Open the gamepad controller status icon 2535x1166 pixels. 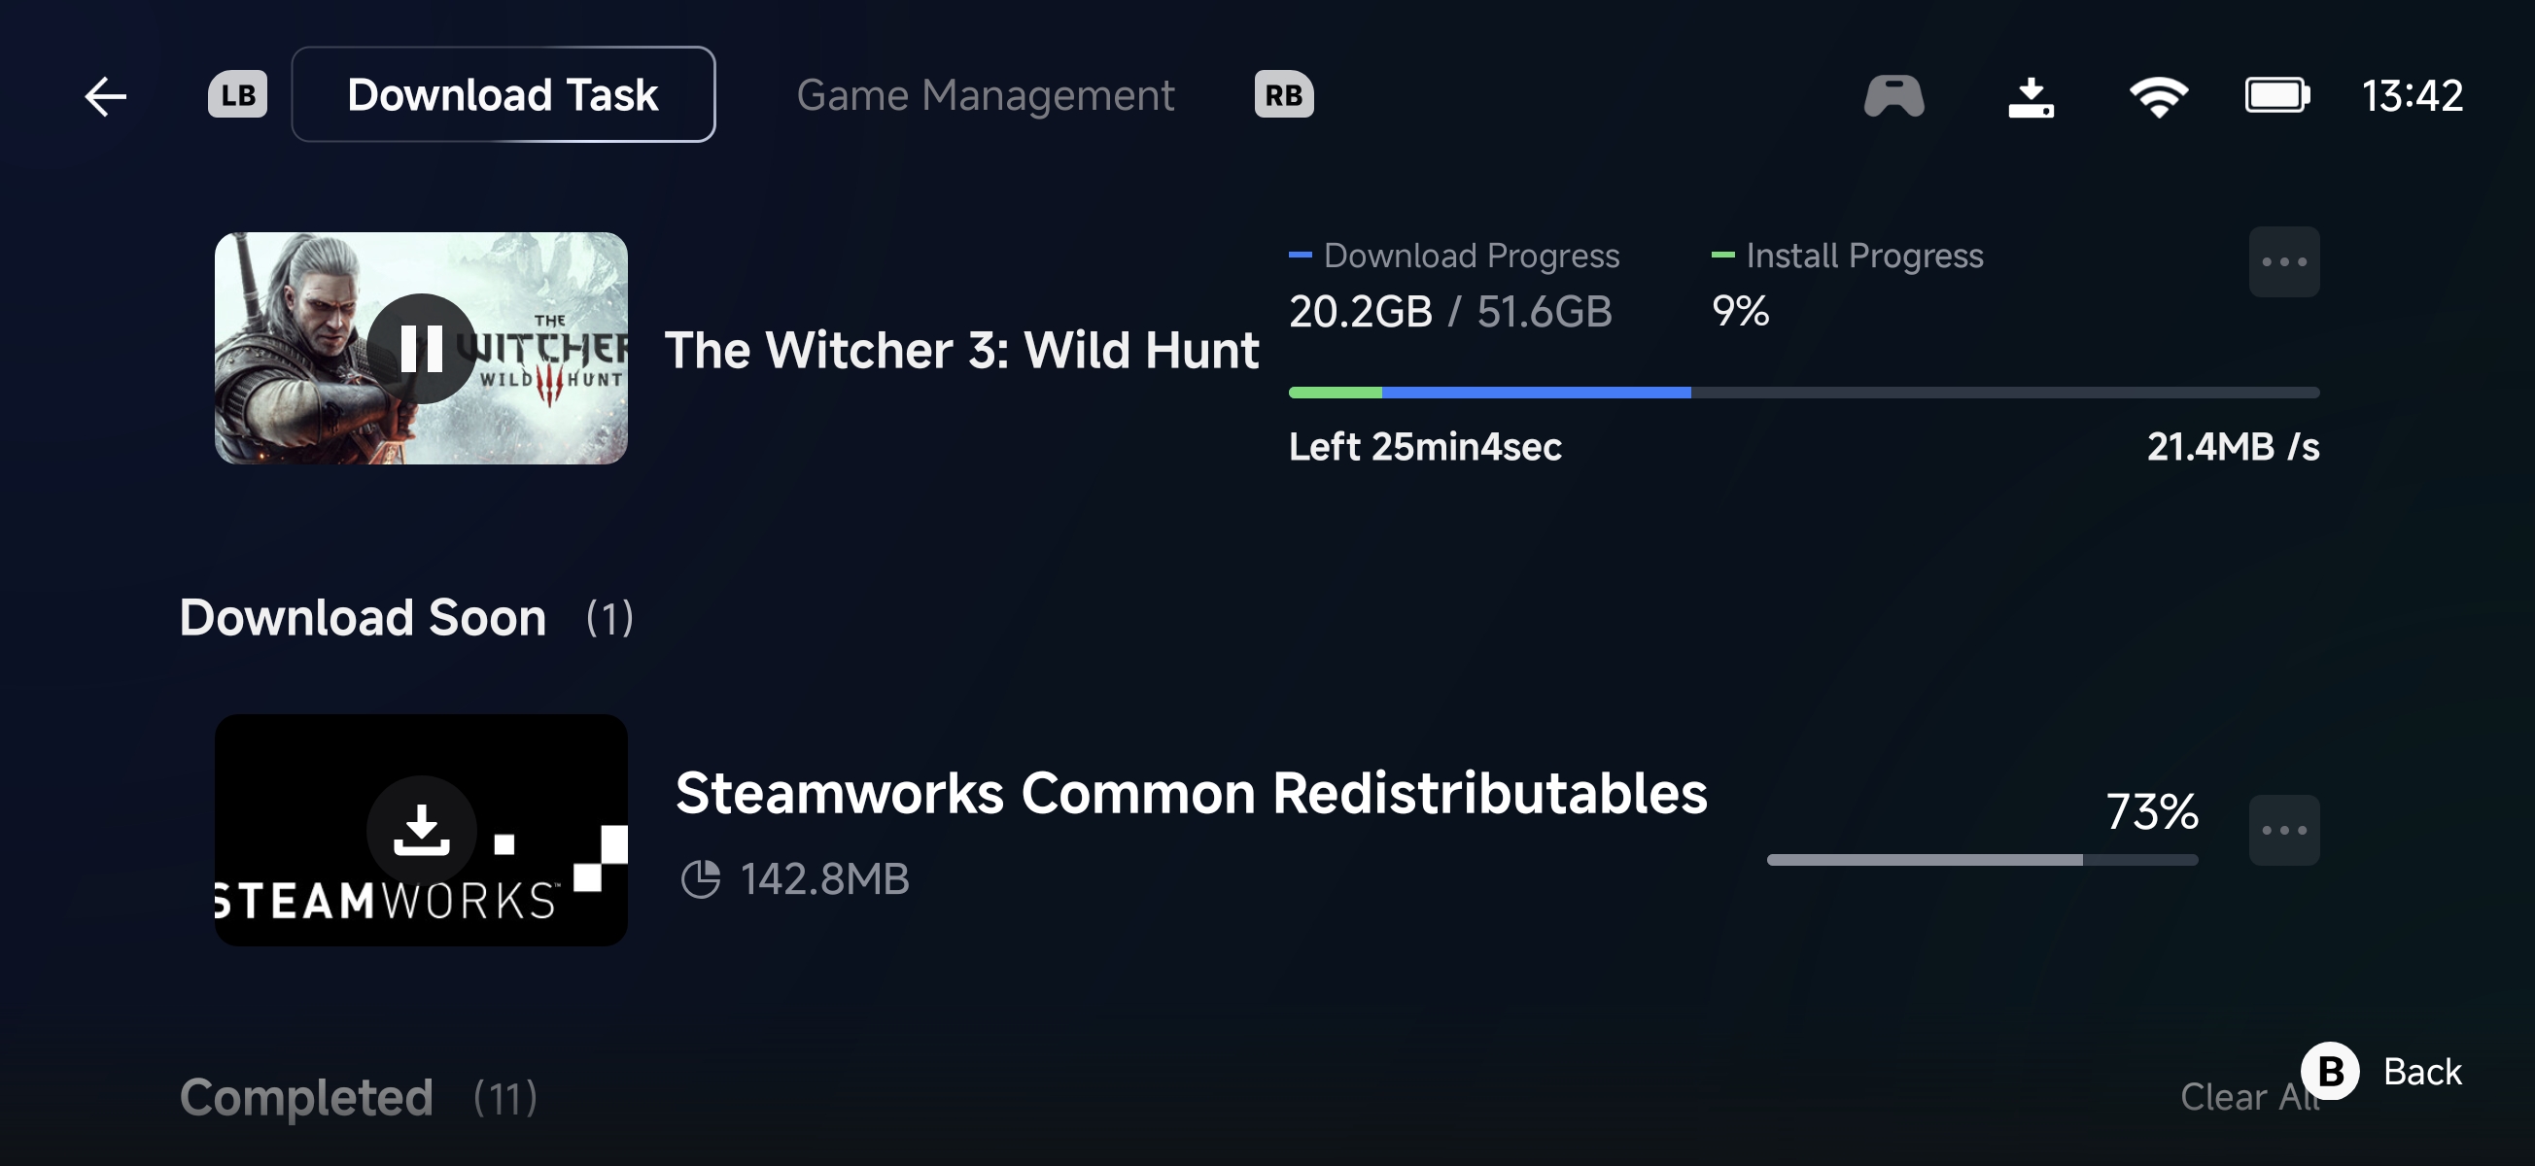(1893, 95)
